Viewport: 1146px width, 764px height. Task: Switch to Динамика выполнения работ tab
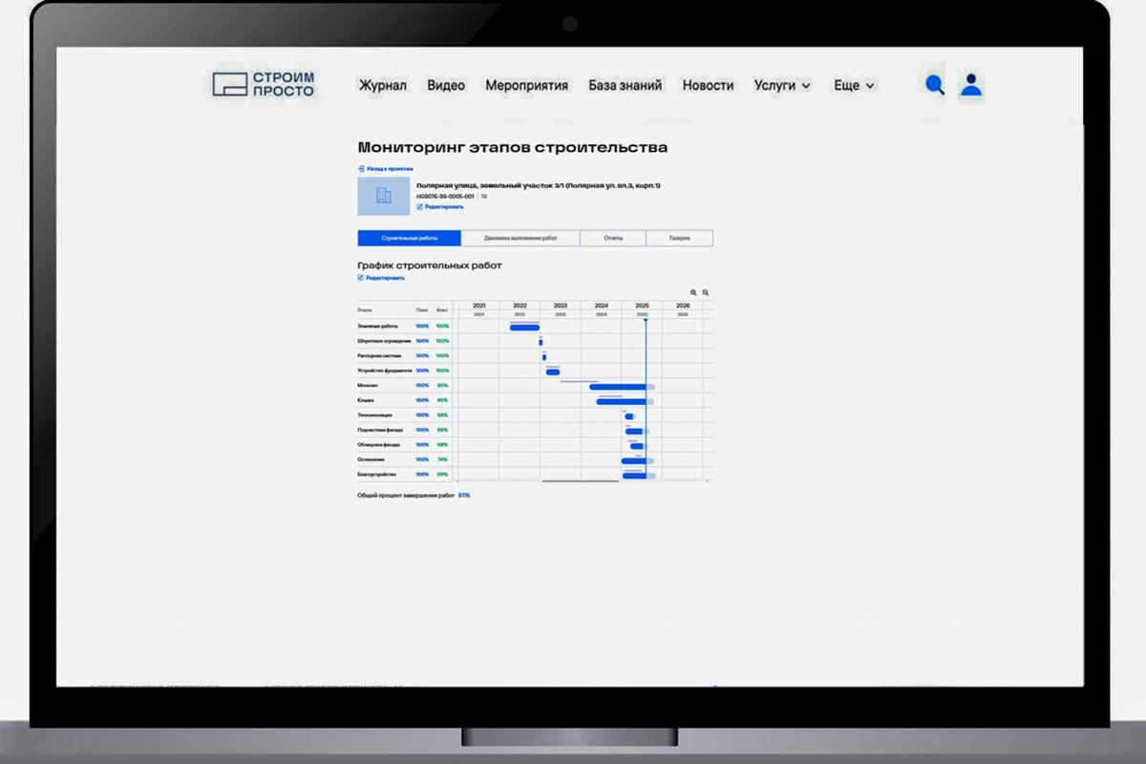click(520, 238)
